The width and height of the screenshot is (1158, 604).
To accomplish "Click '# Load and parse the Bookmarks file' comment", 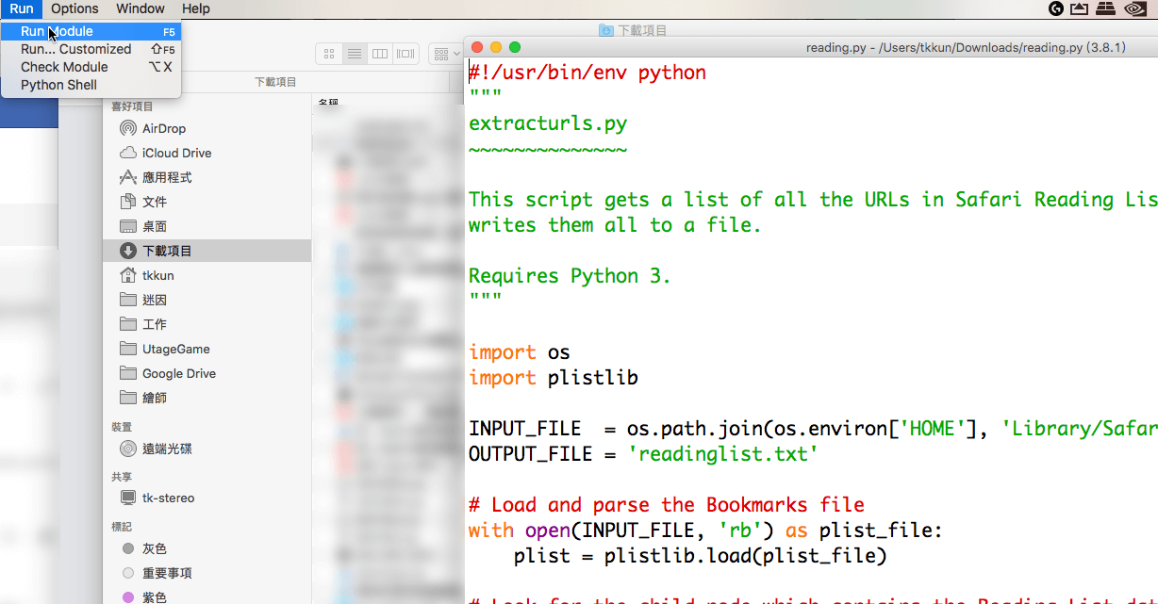I will click(667, 505).
